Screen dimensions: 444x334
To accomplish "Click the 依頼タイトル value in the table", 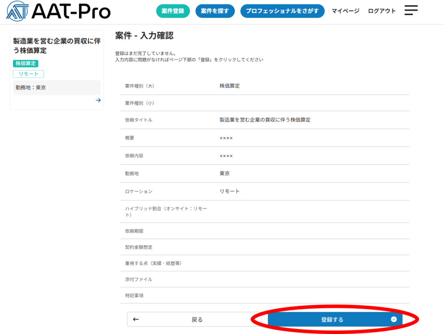I will (265, 120).
